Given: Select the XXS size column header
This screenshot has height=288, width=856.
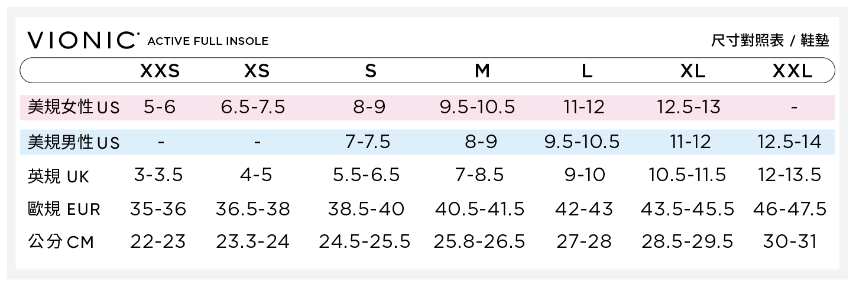Looking at the screenshot, I should pos(160,71).
